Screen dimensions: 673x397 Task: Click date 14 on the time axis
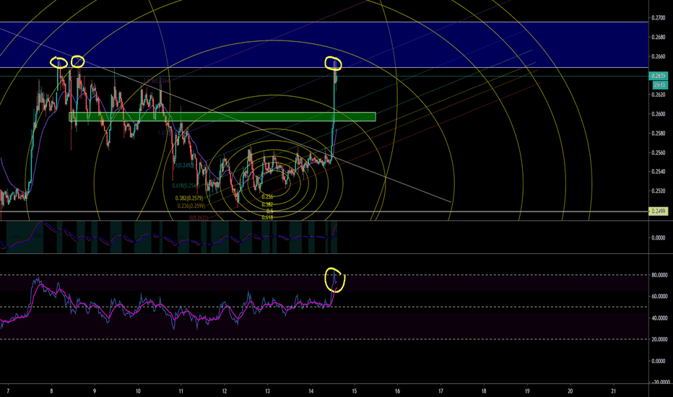pos(311,391)
